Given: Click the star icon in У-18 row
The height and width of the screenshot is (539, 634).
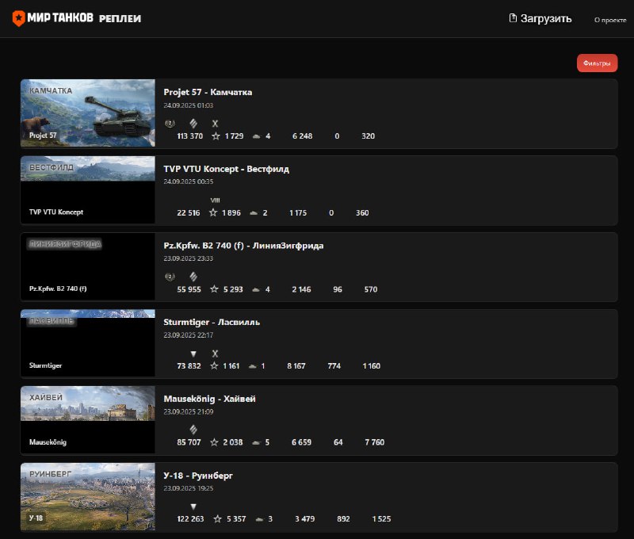Looking at the screenshot, I should (x=214, y=519).
